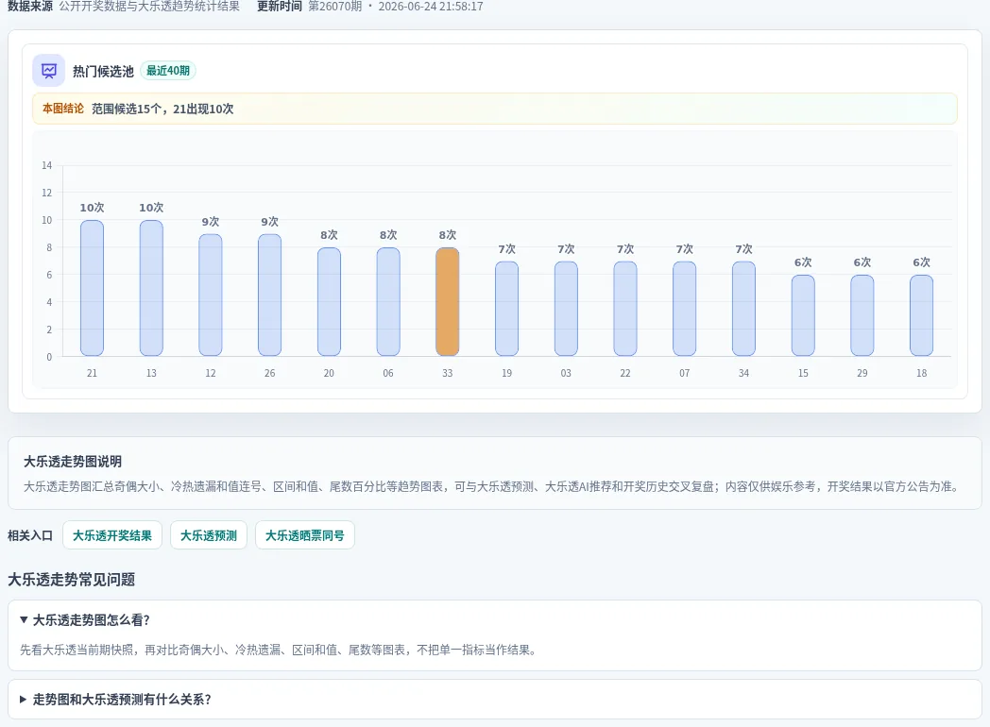Screen dimensions: 990x727
Task: Click the bar for number 19
Action: tap(507, 309)
